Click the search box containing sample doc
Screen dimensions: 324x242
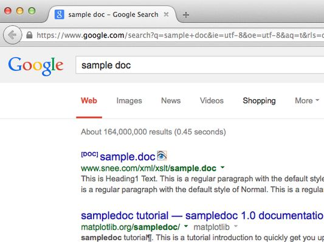[200, 65]
